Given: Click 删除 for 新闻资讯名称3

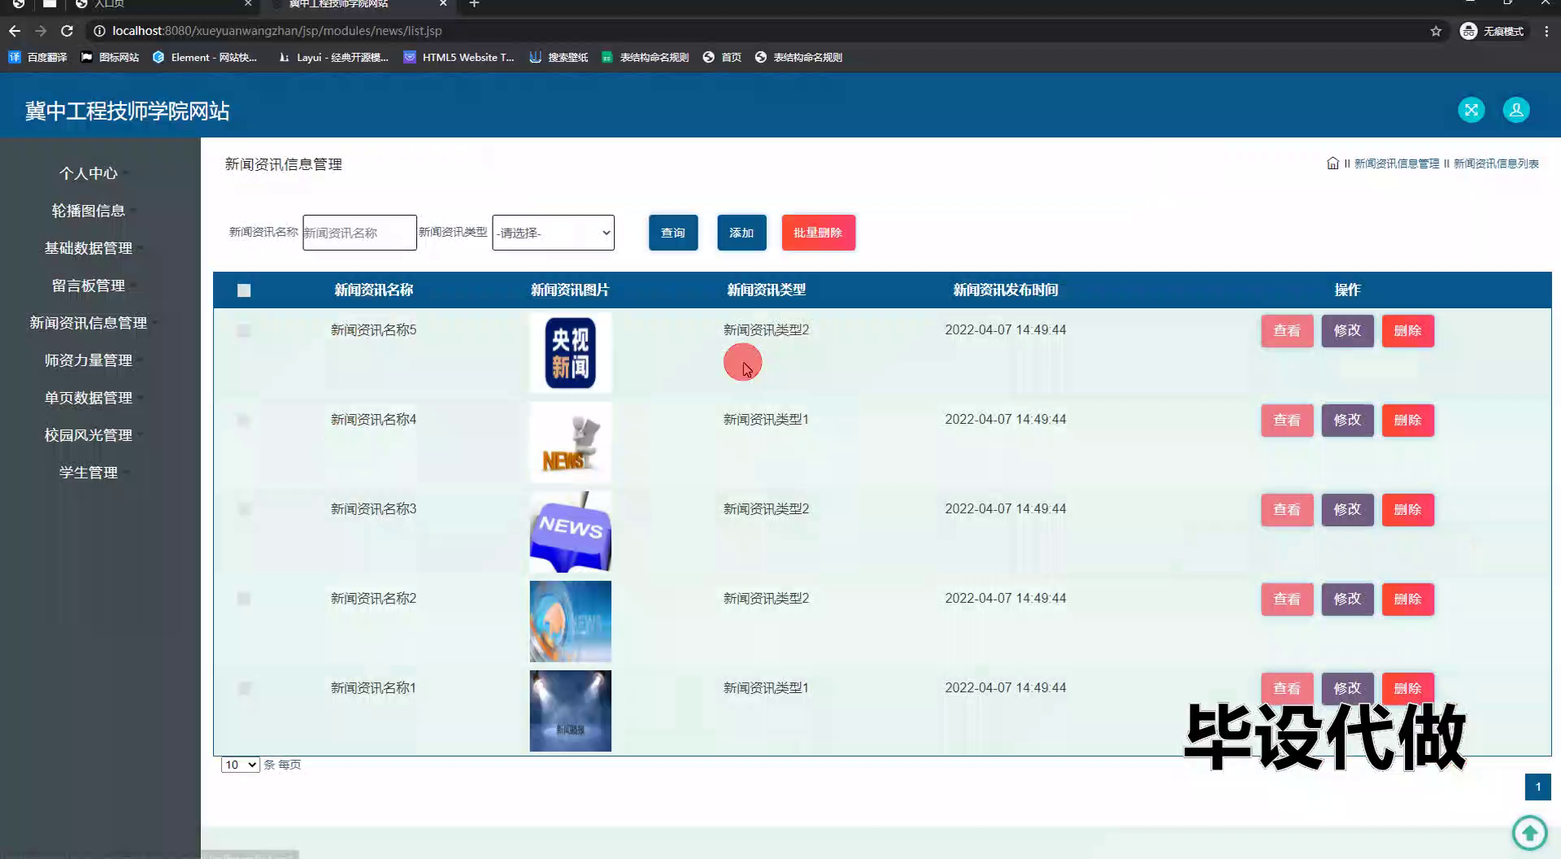Looking at the screenshot, I should pos(1408,510).
